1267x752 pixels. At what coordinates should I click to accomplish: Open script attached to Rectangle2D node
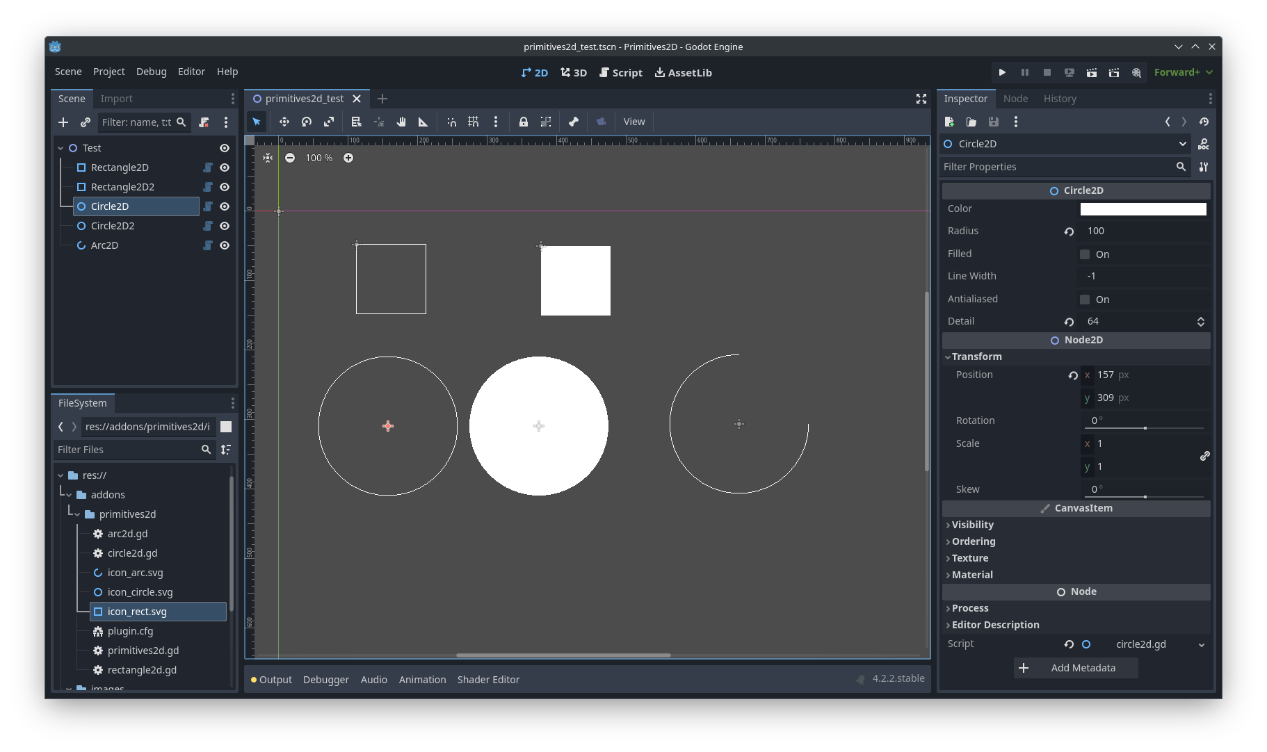(x=207, y=167)
